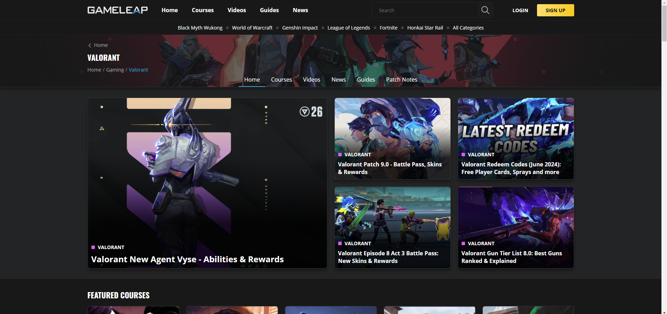Image resolution: width=667 pixels, height=314 pixels.
Task: Switch to the Valorant Courses tab
Action: tap(282, 80)
